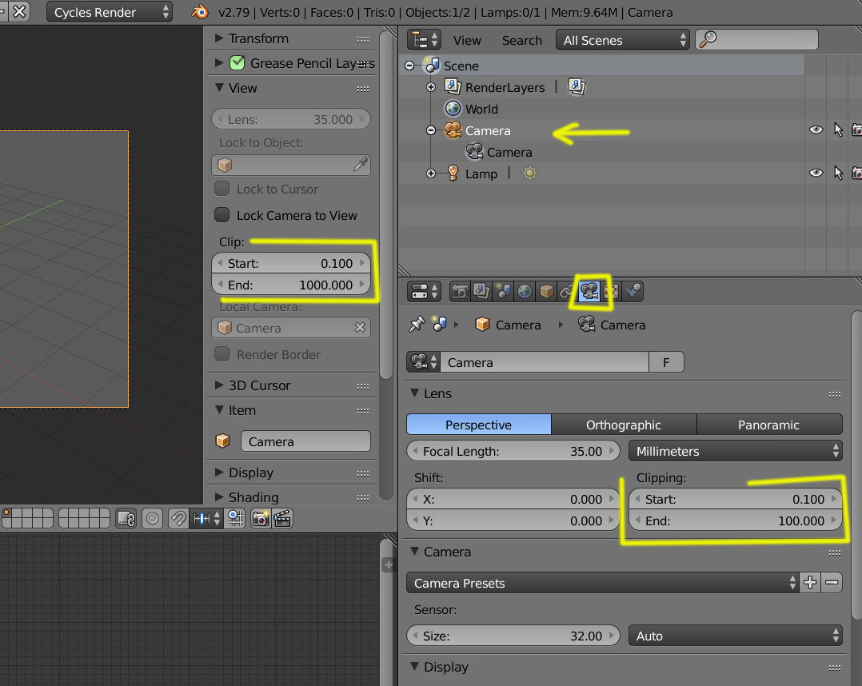Open the Millimeters lens unit dropdown
This screenshot has height=686, width=862.
pos(735,451)
